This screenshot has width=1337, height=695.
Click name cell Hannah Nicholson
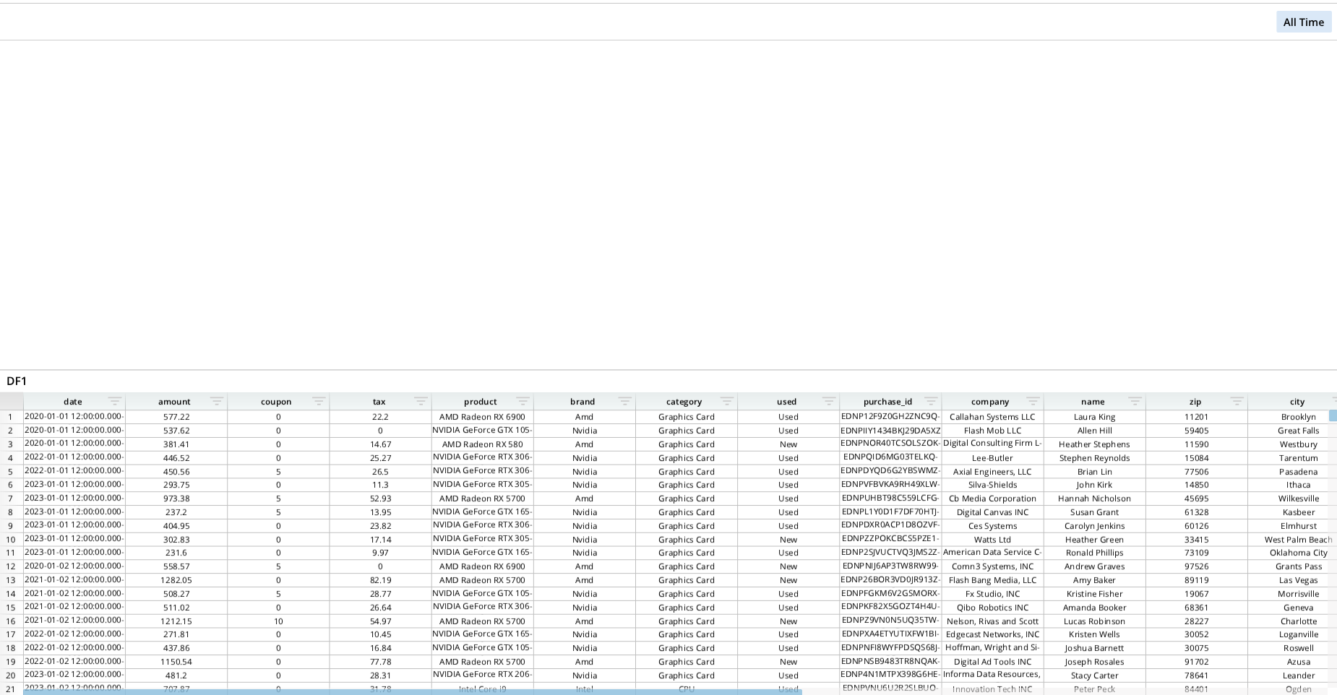coord(1094,498)
